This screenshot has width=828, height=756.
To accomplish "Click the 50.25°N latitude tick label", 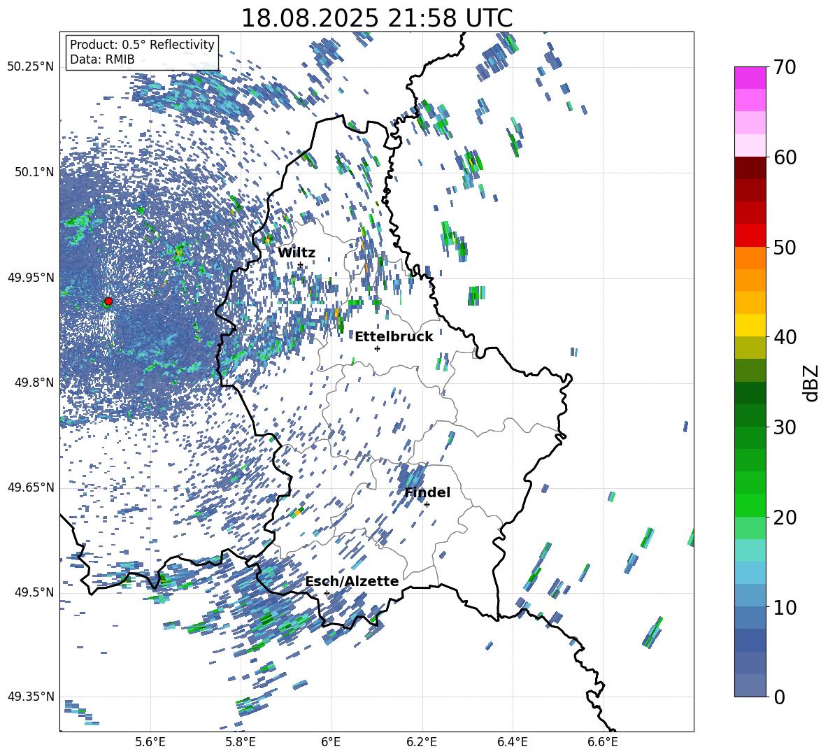I will [31, 67].
